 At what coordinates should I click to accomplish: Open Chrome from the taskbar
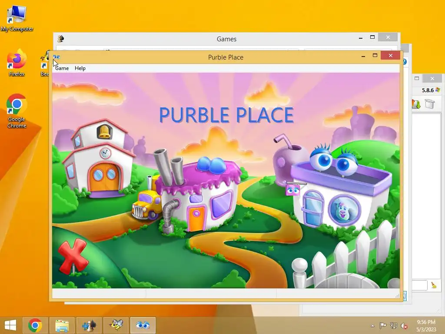35,325
